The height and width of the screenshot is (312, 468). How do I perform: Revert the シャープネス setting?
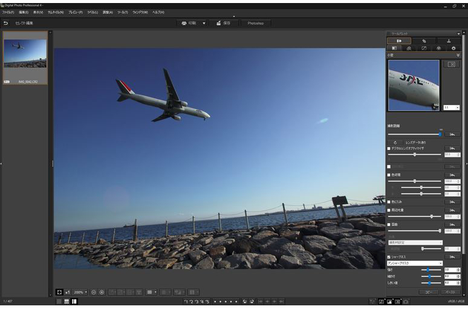coord(452,257)
